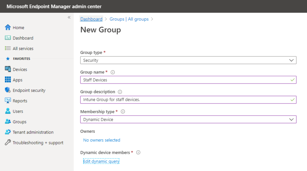
Task: Click the Owners label
Action: pyautogui.click(x=87, y=131)
